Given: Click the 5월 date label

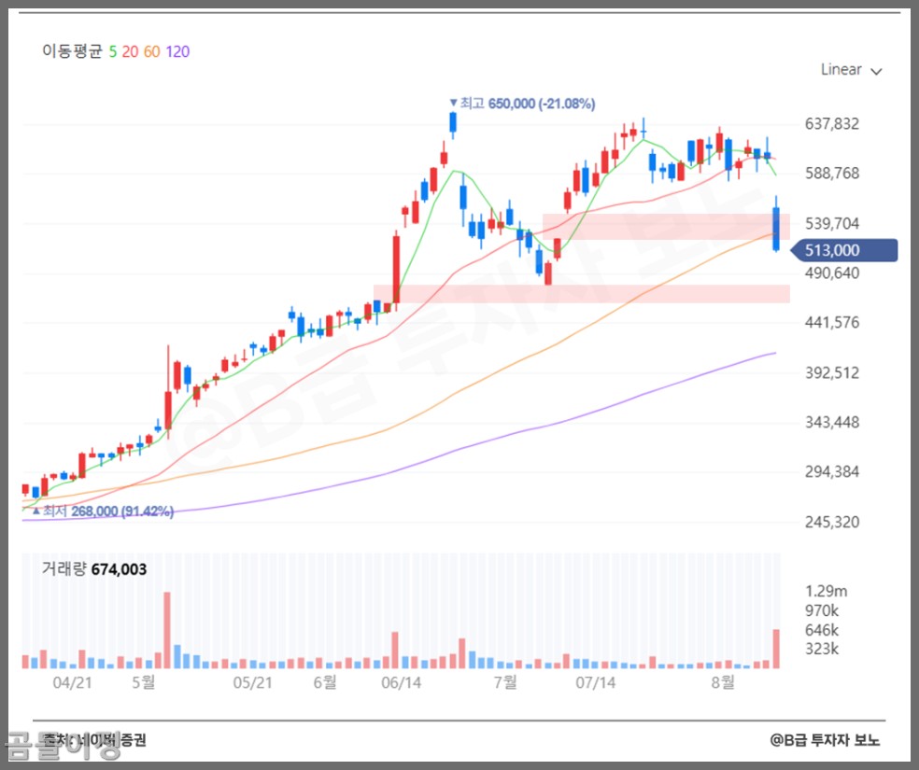Looking at the screenshot, I should [x=144, y=682].
